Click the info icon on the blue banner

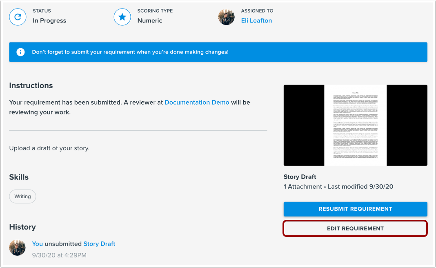pos(20,52)
